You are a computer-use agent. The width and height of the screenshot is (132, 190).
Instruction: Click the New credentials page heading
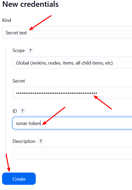pyautogui.click(x=30, y=4)
